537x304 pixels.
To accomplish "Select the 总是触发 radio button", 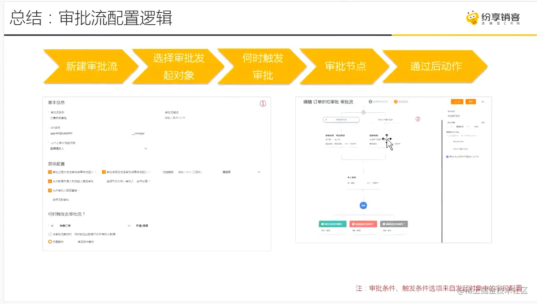I will coord(50,241).
